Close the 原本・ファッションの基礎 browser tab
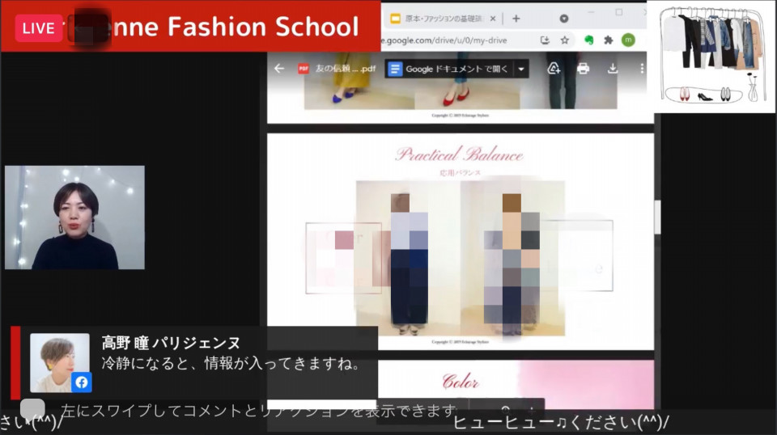This screenshot has height=435, width=777. pos(493,19)
